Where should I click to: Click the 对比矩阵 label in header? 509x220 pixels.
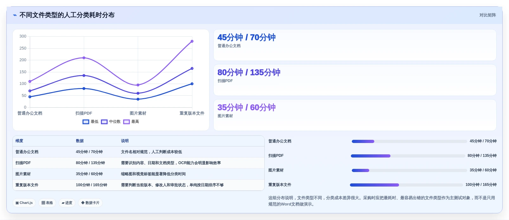coord(487,15)
